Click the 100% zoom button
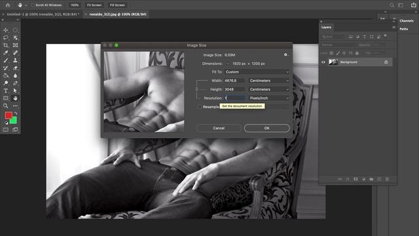Image resolution: width=419 pixels, height=236 pixels. 75,5
